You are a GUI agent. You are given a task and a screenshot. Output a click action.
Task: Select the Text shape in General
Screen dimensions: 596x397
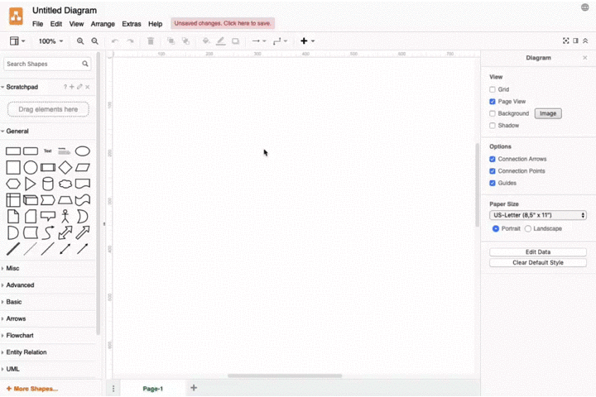(x=47, y=151)
